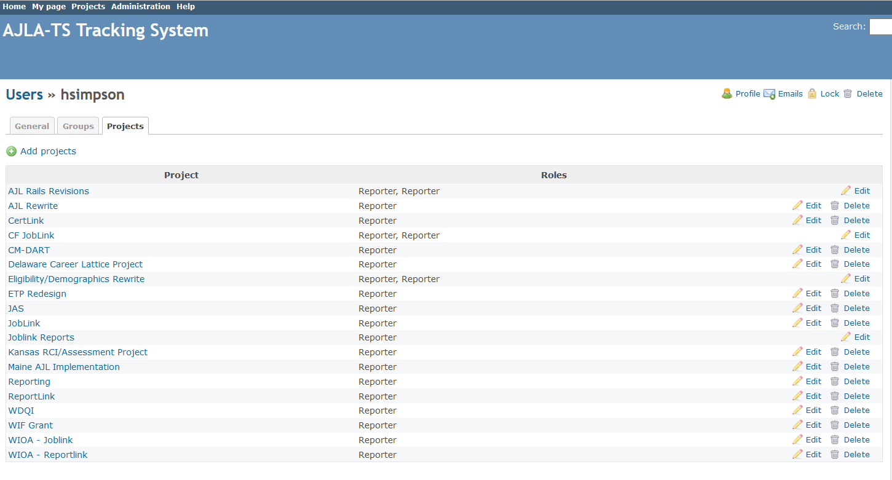Image resolution: width=892 pixels, height=480 pixels.
Task: Click the Emails envelope icon
Action: tap(769, 94)
